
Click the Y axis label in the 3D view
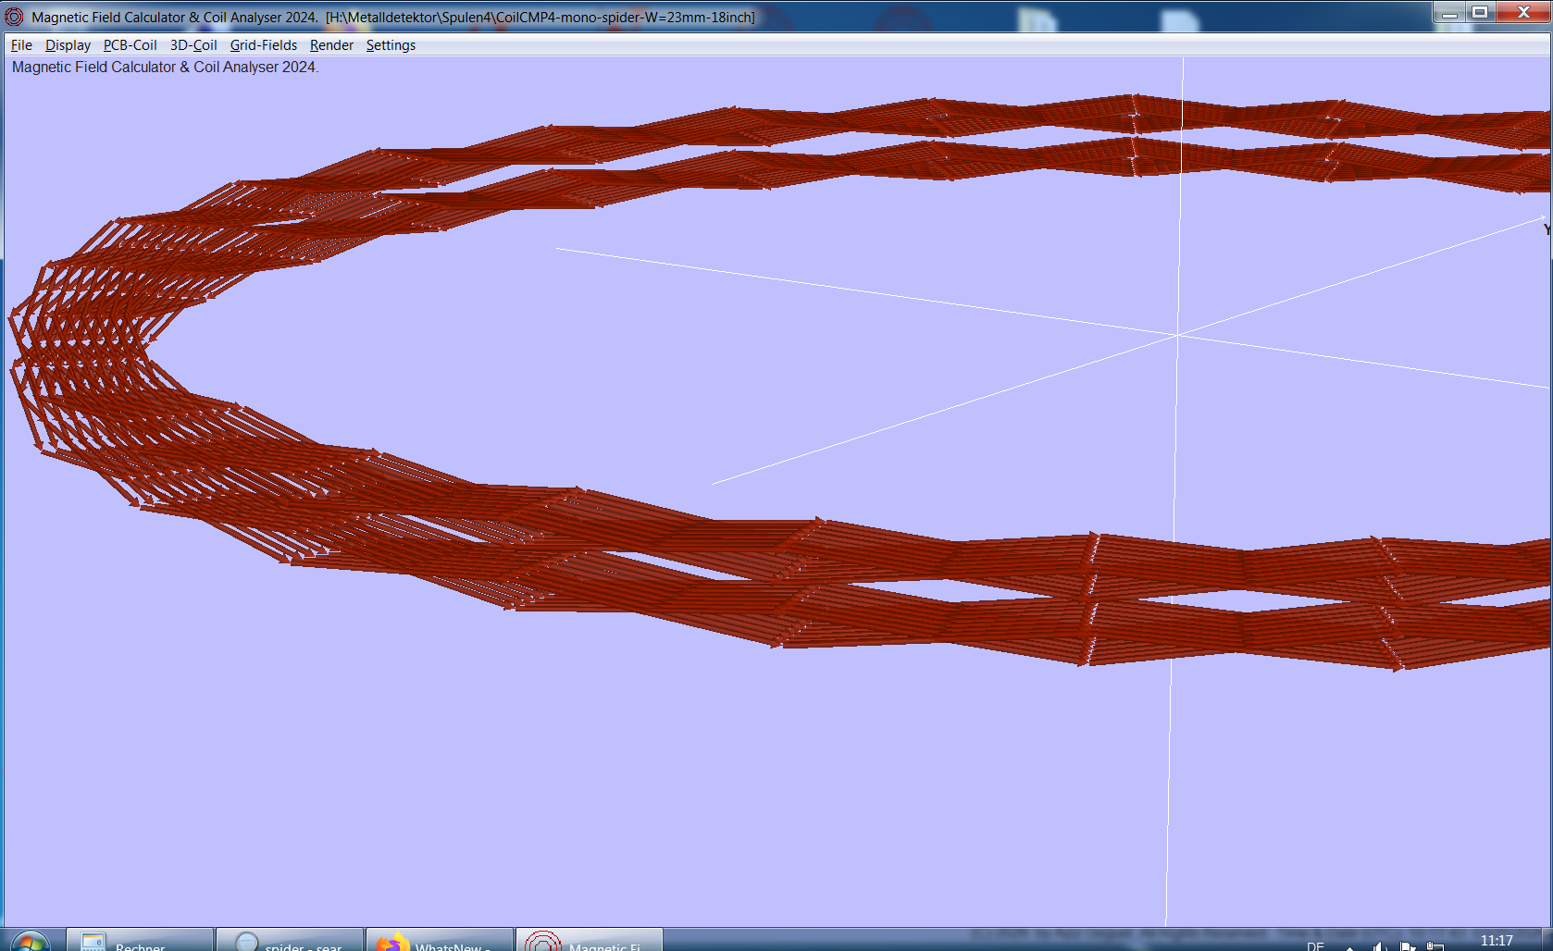point(1545,230)
